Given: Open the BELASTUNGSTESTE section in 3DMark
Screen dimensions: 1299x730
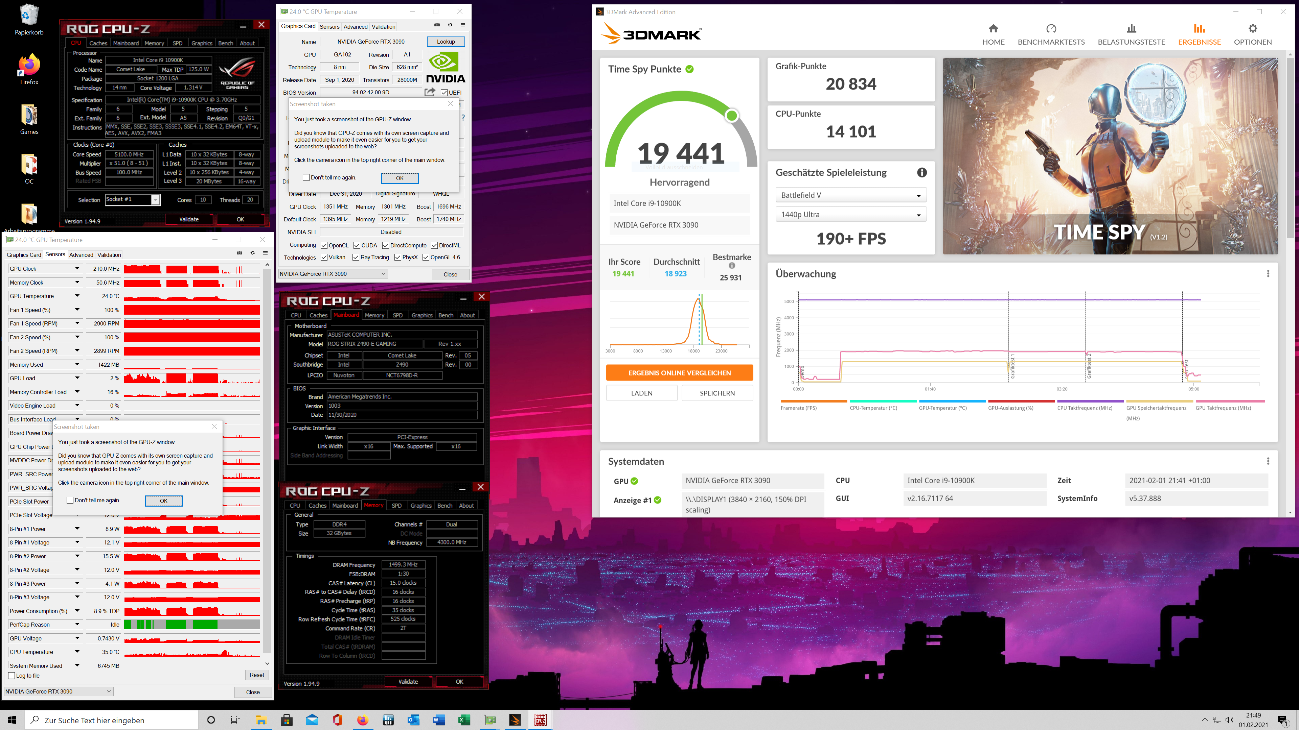Looking at the screenshot, I should [x=1131, y=34].
